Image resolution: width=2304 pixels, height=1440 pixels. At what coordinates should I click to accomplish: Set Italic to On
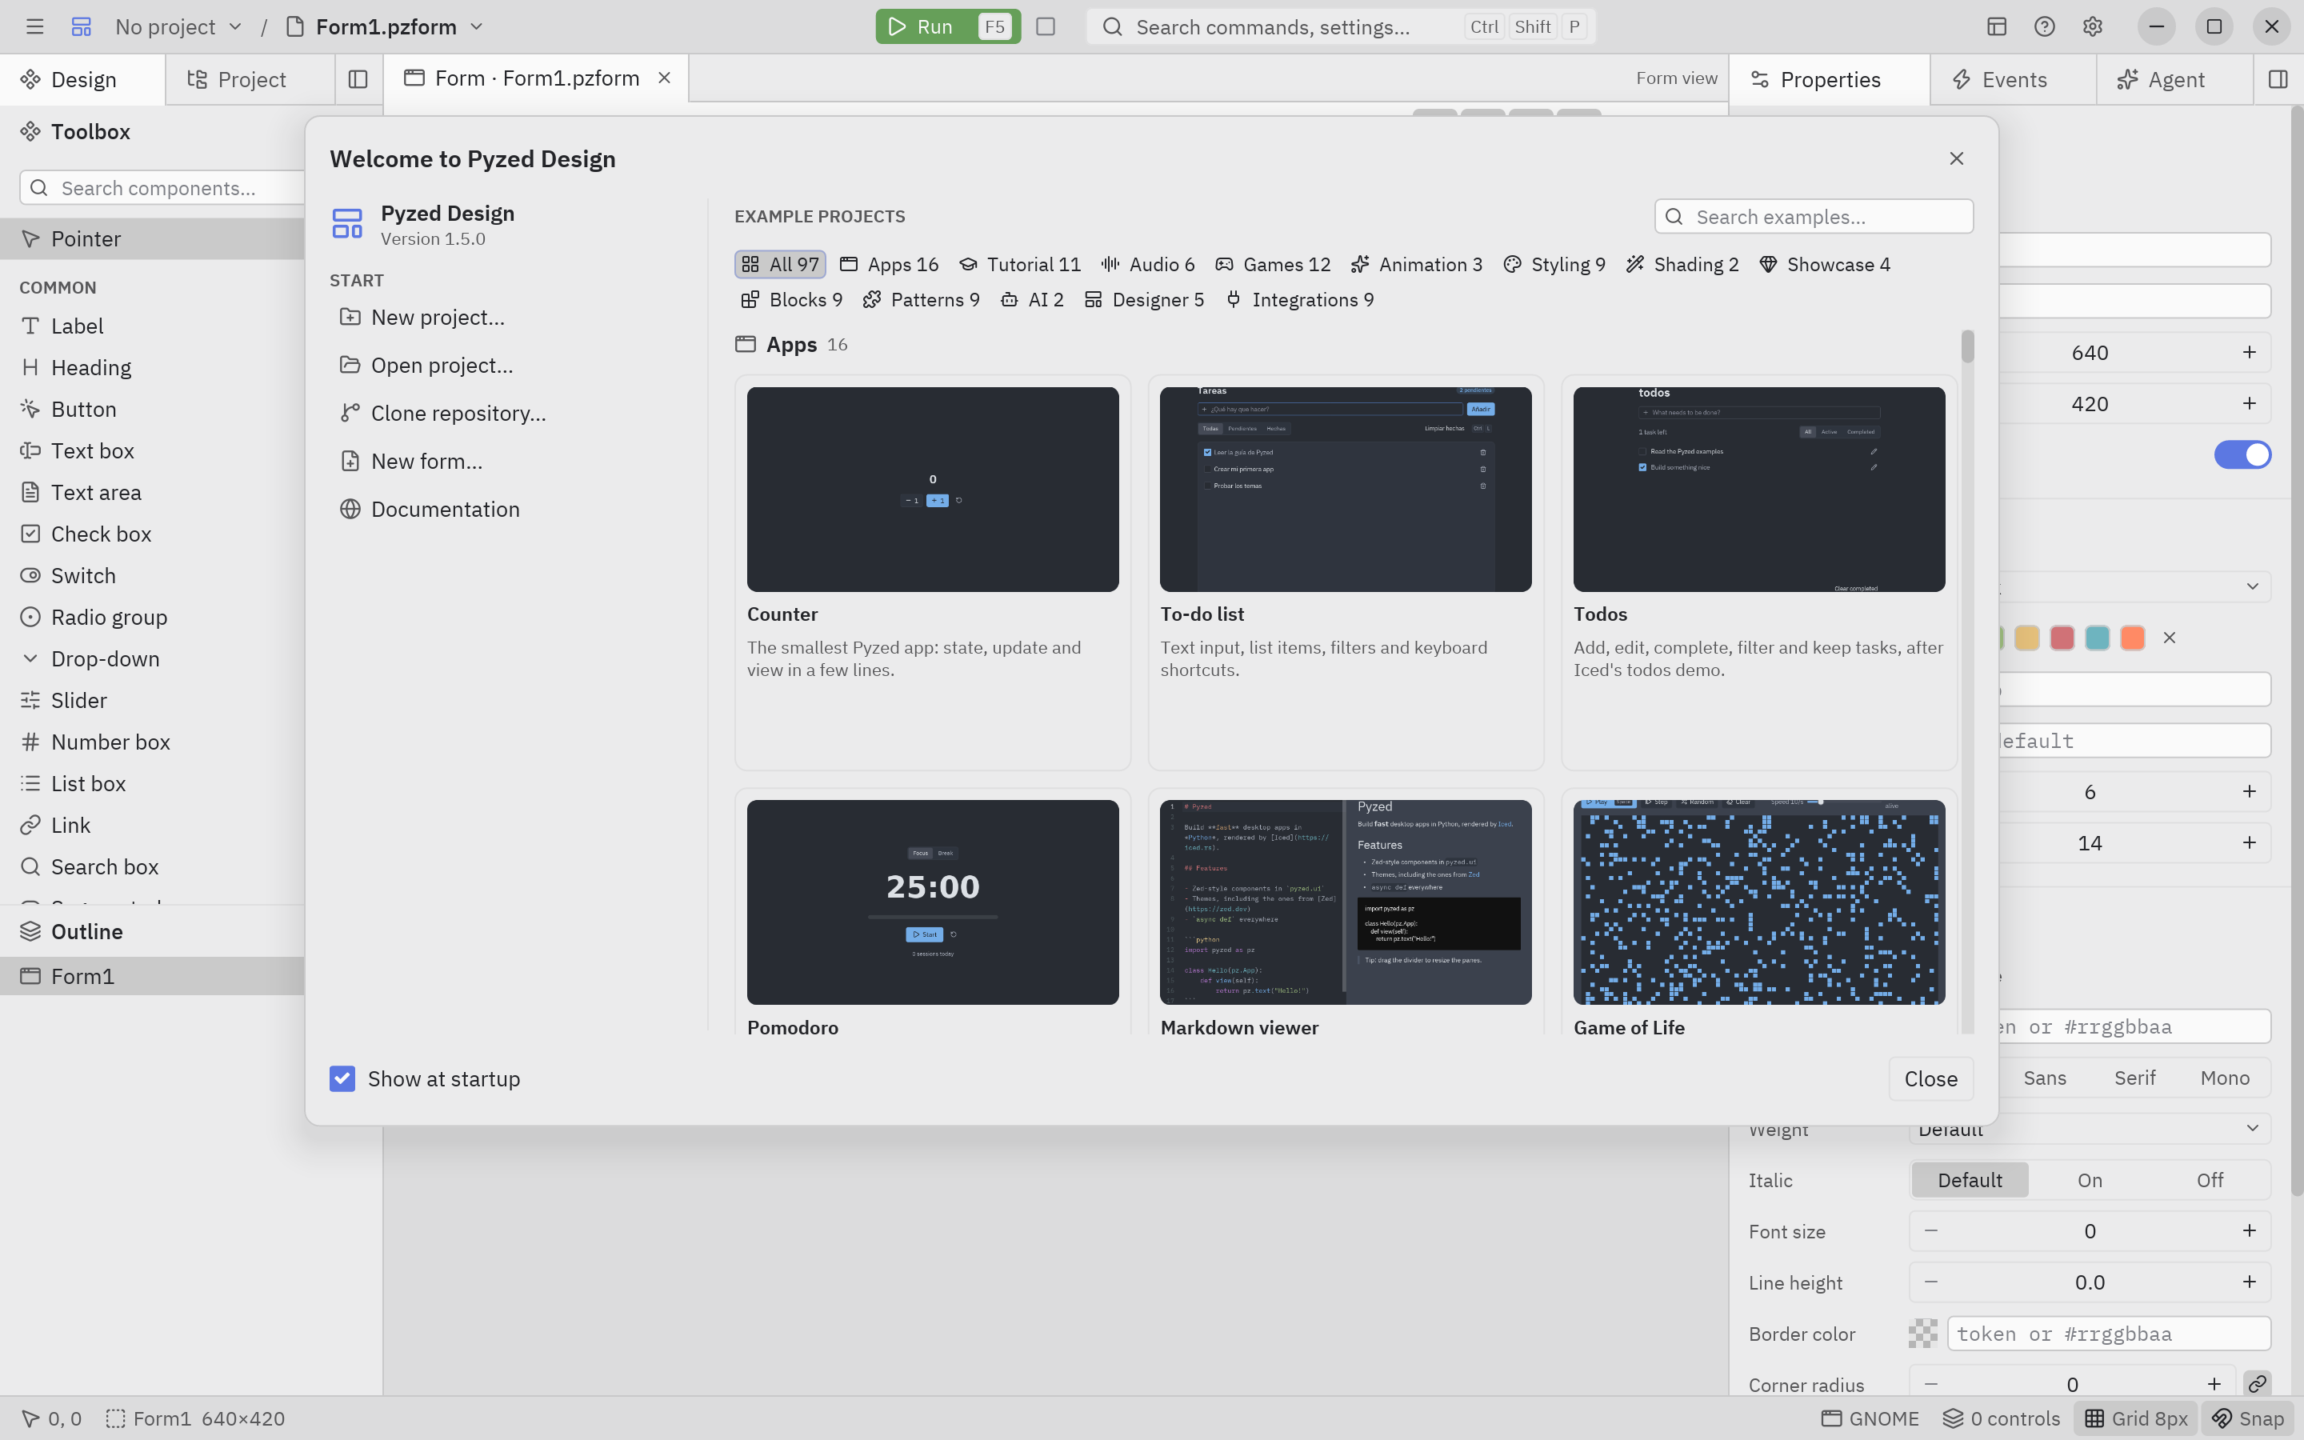tap(2089, 1180)
